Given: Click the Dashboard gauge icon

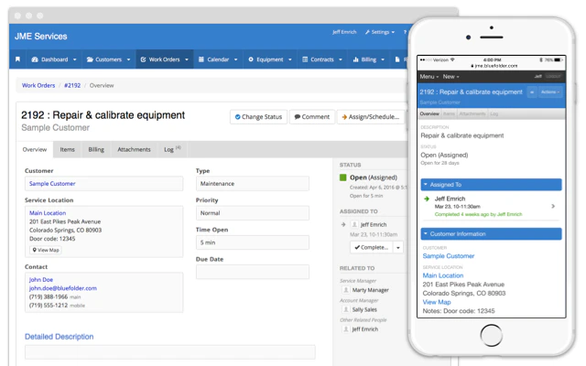Looking at the screenshot, I should click(35, 59).
